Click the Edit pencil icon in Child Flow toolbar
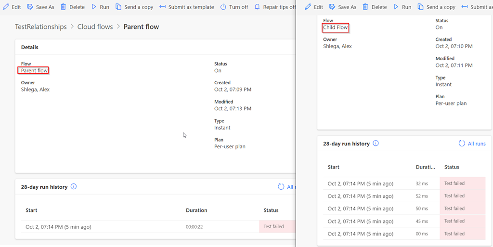Screen dimensions: 493x247 click(x=308, y=7)
